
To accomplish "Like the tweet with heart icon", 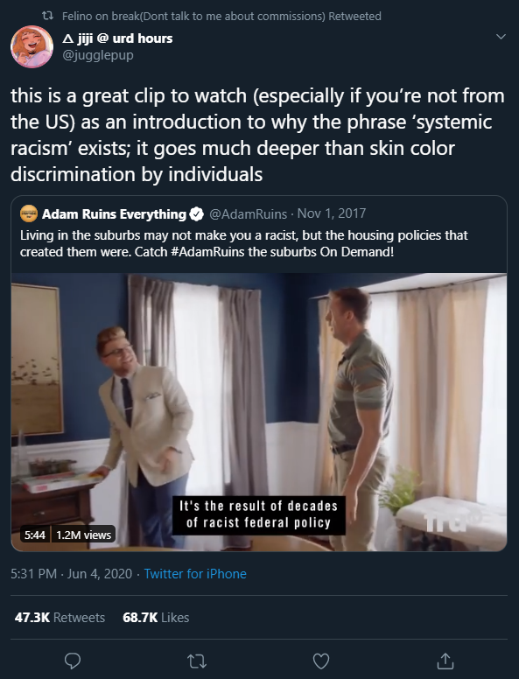I will [321, 661].
